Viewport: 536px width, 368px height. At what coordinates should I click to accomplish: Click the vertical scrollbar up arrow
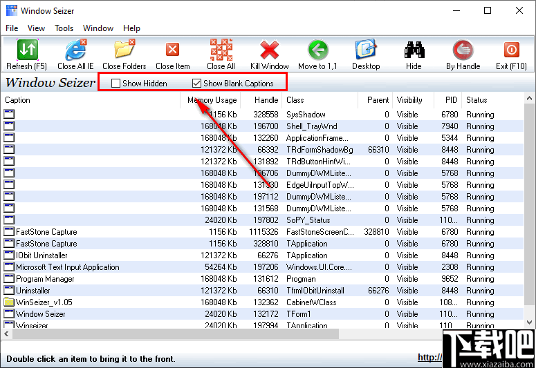pyautogui.click(x=529, y=98)
